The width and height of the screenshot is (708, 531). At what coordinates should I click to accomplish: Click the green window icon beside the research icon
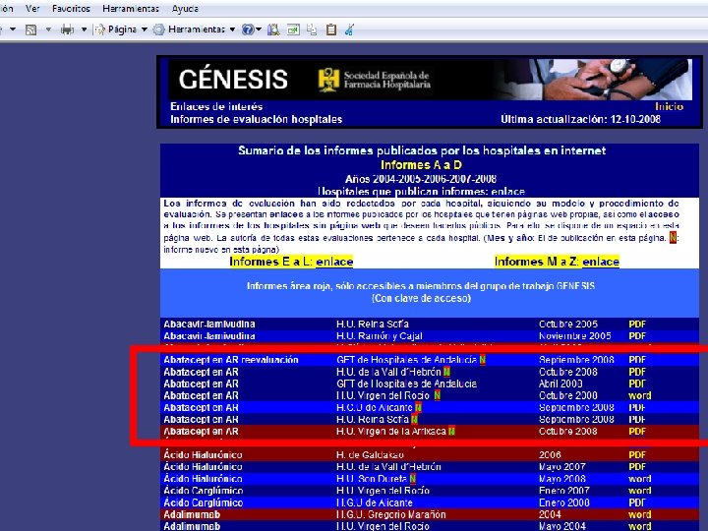tap(293, 29)
